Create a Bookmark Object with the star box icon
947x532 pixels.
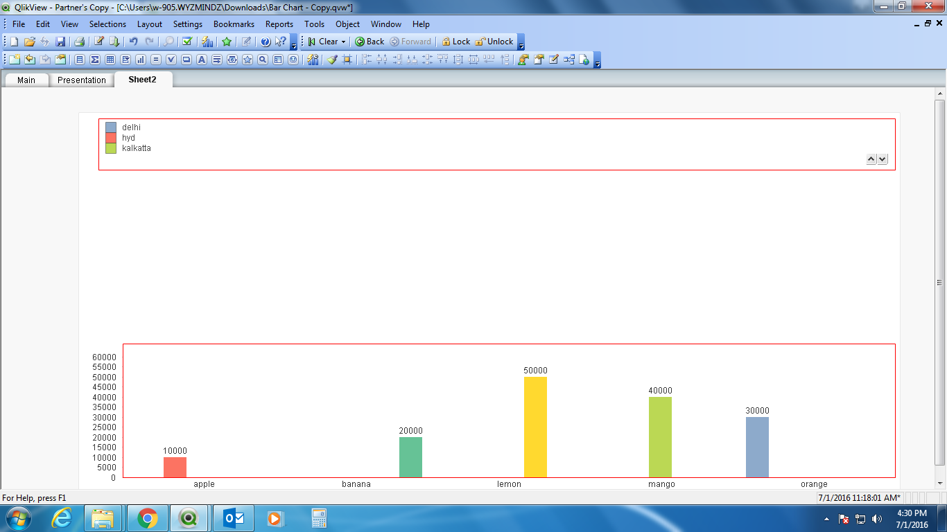(247, 60)
